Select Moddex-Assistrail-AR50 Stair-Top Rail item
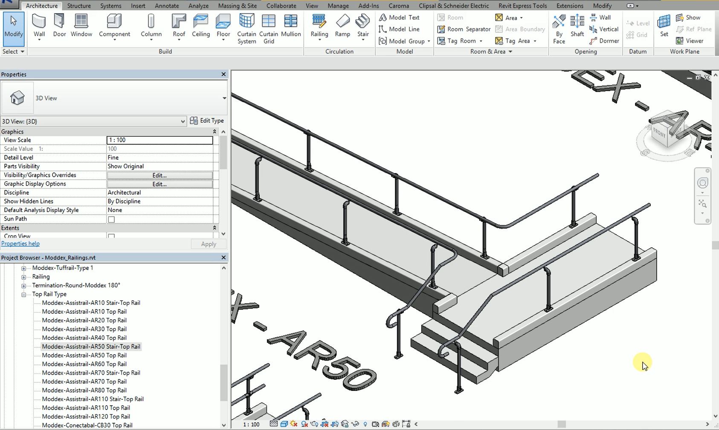The width and height of the screenshot is (719, 430). point(91,347)
